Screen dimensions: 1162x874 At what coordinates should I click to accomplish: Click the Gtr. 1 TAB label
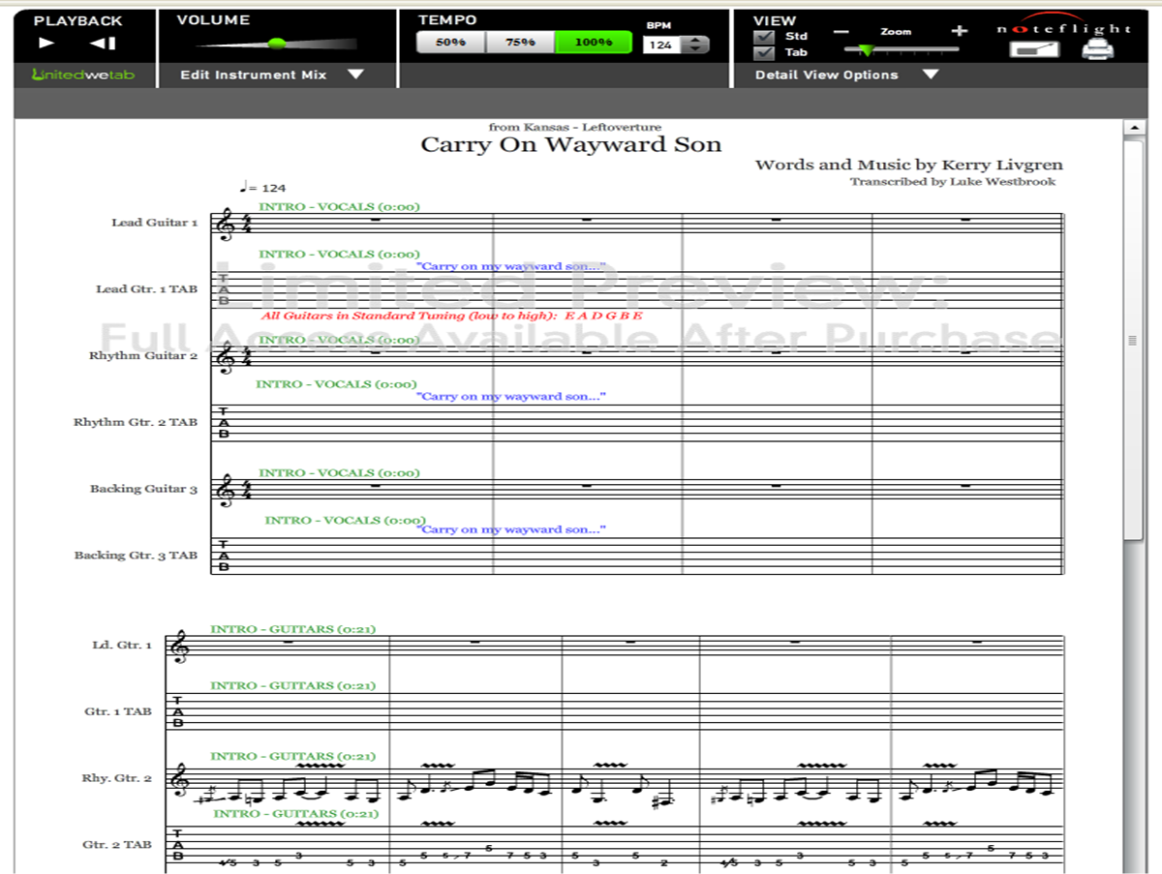click(118, 711)
